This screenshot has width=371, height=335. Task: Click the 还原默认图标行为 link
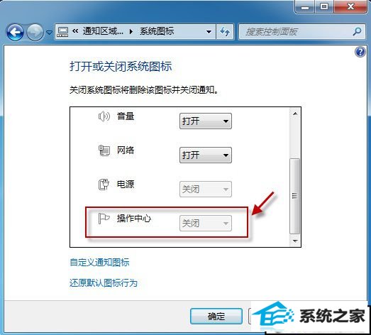(x=104, y=283)
